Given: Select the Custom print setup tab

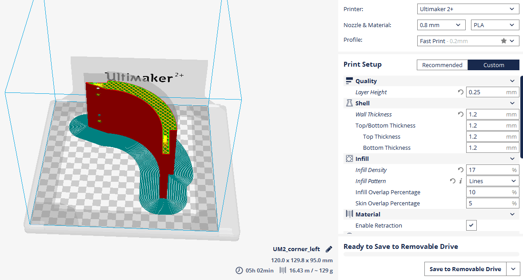Looking at the screenshot, I should pos(493,65).
